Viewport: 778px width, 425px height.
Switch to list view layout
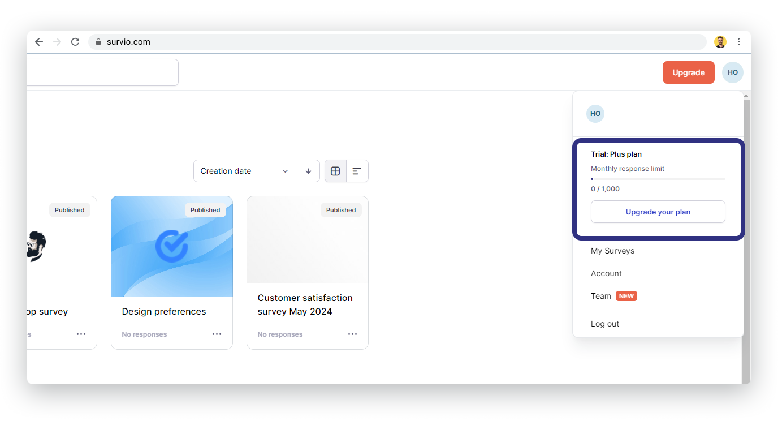coord(357,171)
